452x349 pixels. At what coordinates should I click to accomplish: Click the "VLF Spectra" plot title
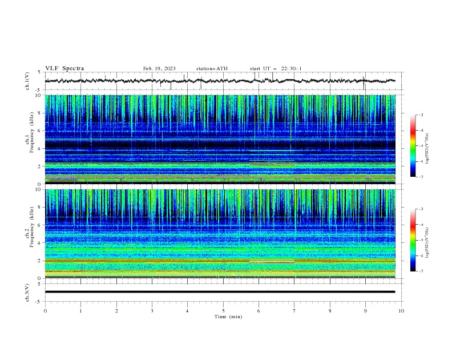pyautogui.click(x=64, y=68)
